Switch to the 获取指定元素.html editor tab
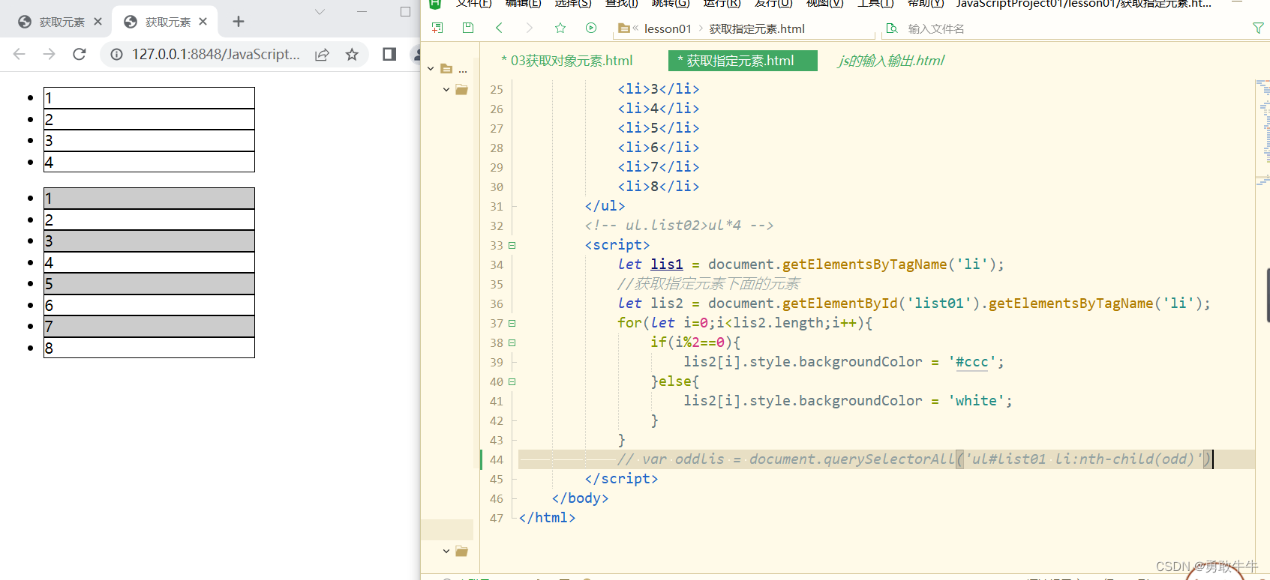Viewport: 1270px width, 580px height. click(x=743, y=61)
